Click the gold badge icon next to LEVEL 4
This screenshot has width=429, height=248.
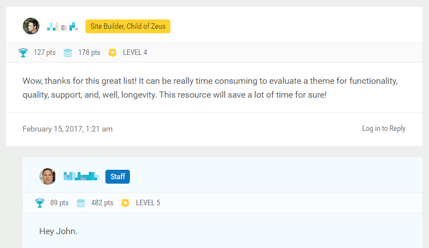click(x=113, y=53)
